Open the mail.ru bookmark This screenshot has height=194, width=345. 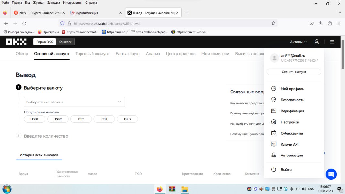point(115,32)
